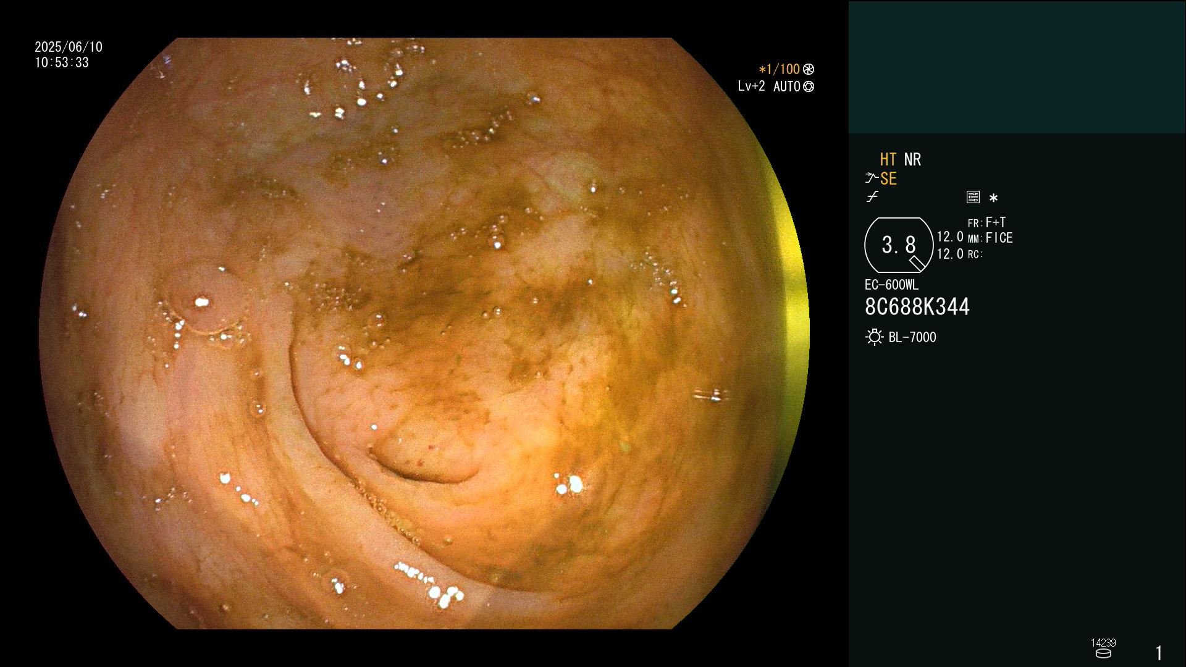Click the MM: FICE label
Image resolution: width=1186 pixels, height=667 pixels.
pos(990,238)
